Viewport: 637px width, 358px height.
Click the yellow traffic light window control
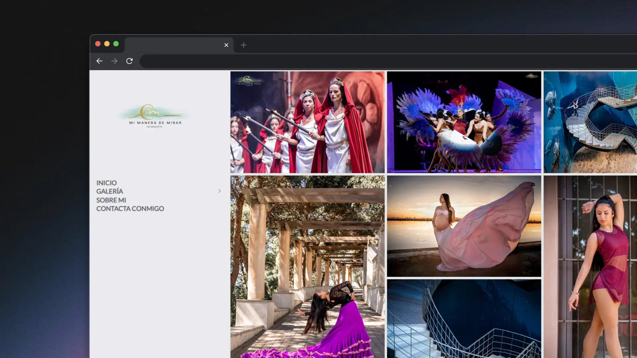tap(107, 43)
